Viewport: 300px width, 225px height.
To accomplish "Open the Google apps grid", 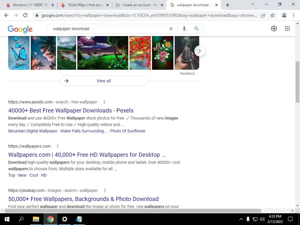I will (x=287, y=28).
